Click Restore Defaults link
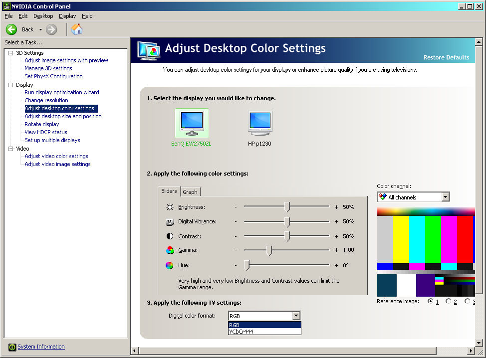The width and height of the screenshot is (486, 358). (446, 58)
